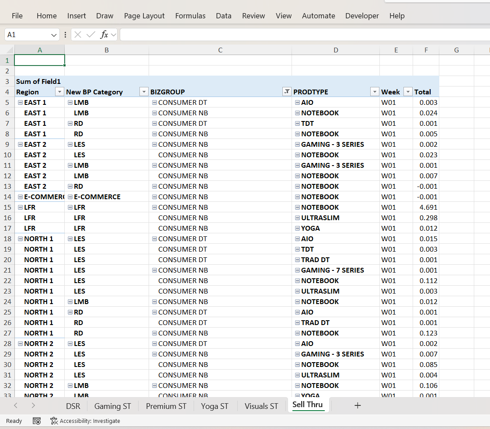This screenshot has height=429, width=490.
Task: Collapse NORTH 1 region rows
Action: click(x=20, y=239)
